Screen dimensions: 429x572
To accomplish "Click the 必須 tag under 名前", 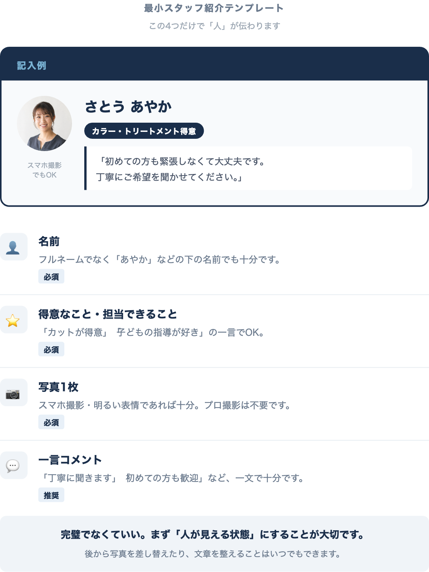I will tap(51, 277).
